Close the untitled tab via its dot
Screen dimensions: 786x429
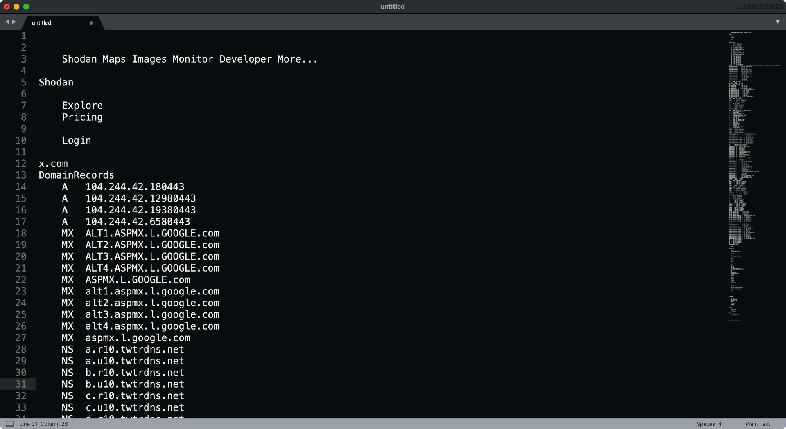(x=91, y=23)
